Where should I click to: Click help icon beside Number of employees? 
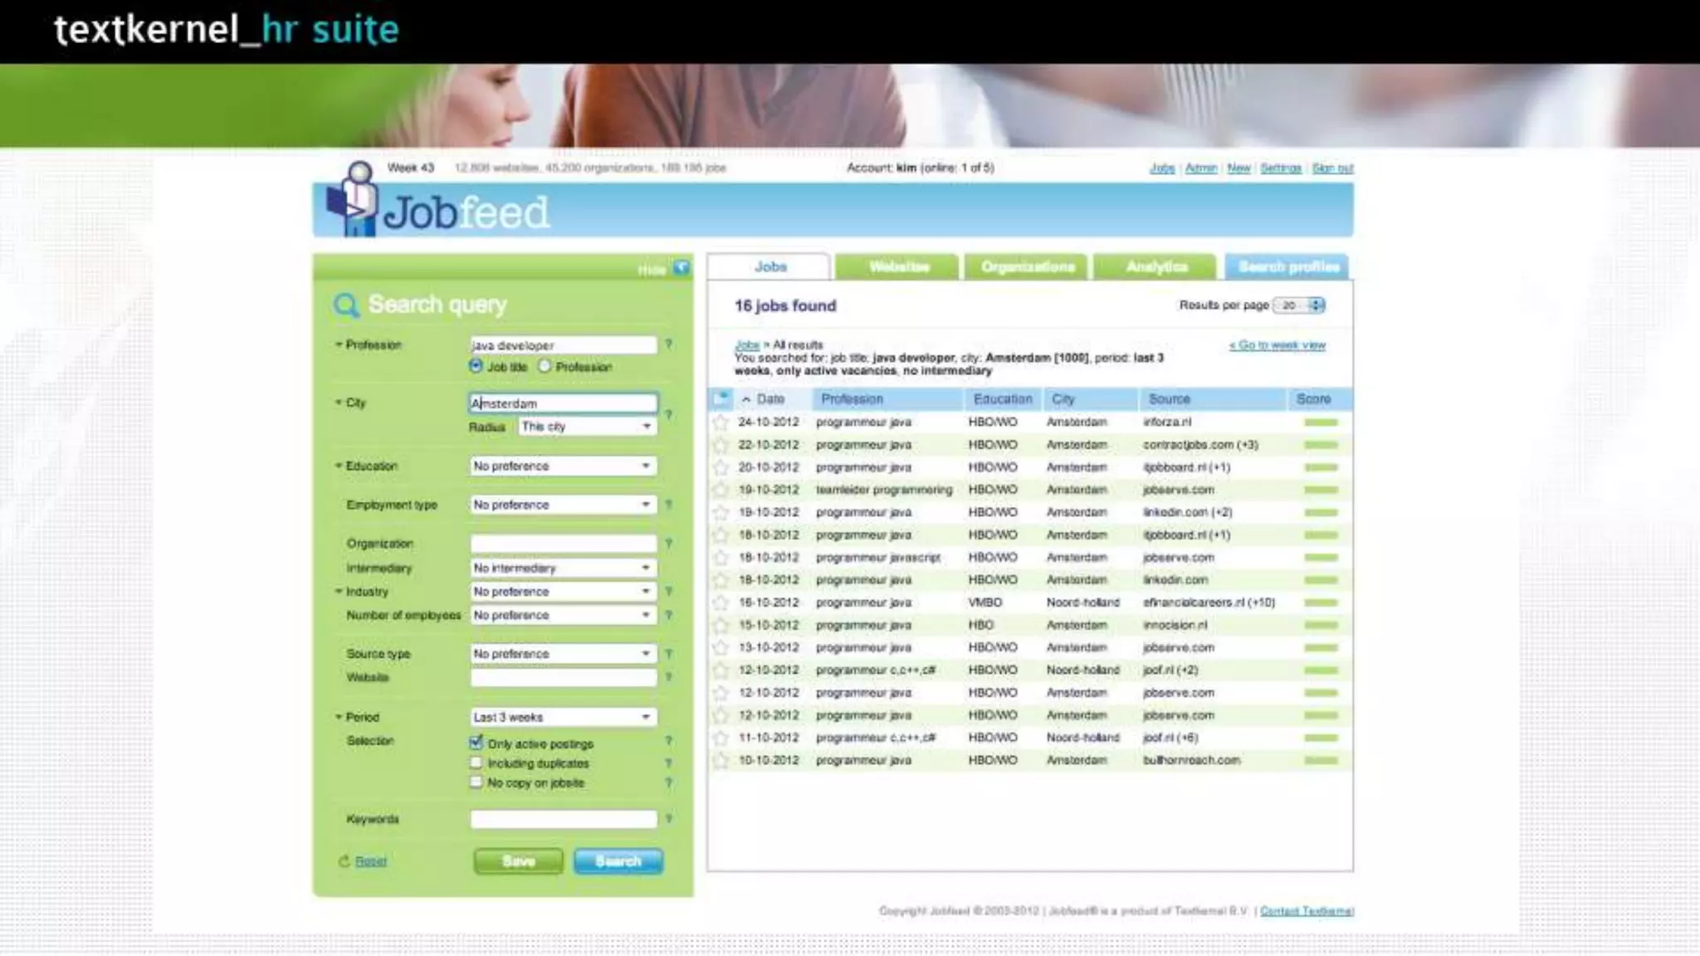click(x=668, y=615)
